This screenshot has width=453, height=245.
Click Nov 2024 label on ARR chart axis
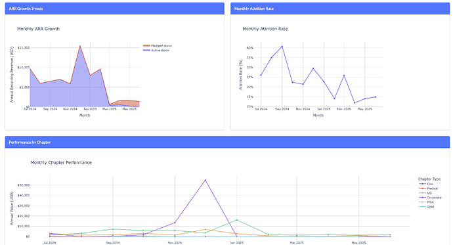[70, 109]
